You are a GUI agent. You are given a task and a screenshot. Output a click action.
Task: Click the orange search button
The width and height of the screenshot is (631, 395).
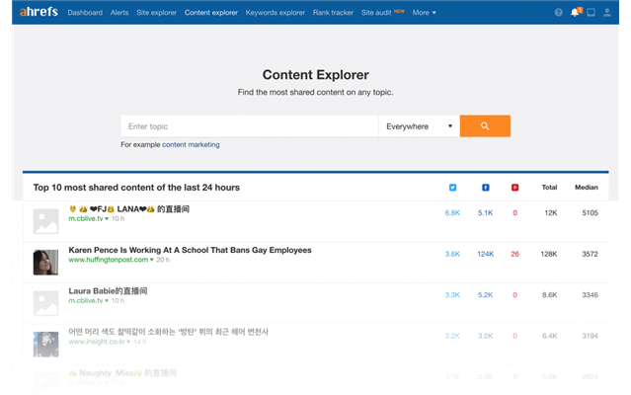point(485,126)
